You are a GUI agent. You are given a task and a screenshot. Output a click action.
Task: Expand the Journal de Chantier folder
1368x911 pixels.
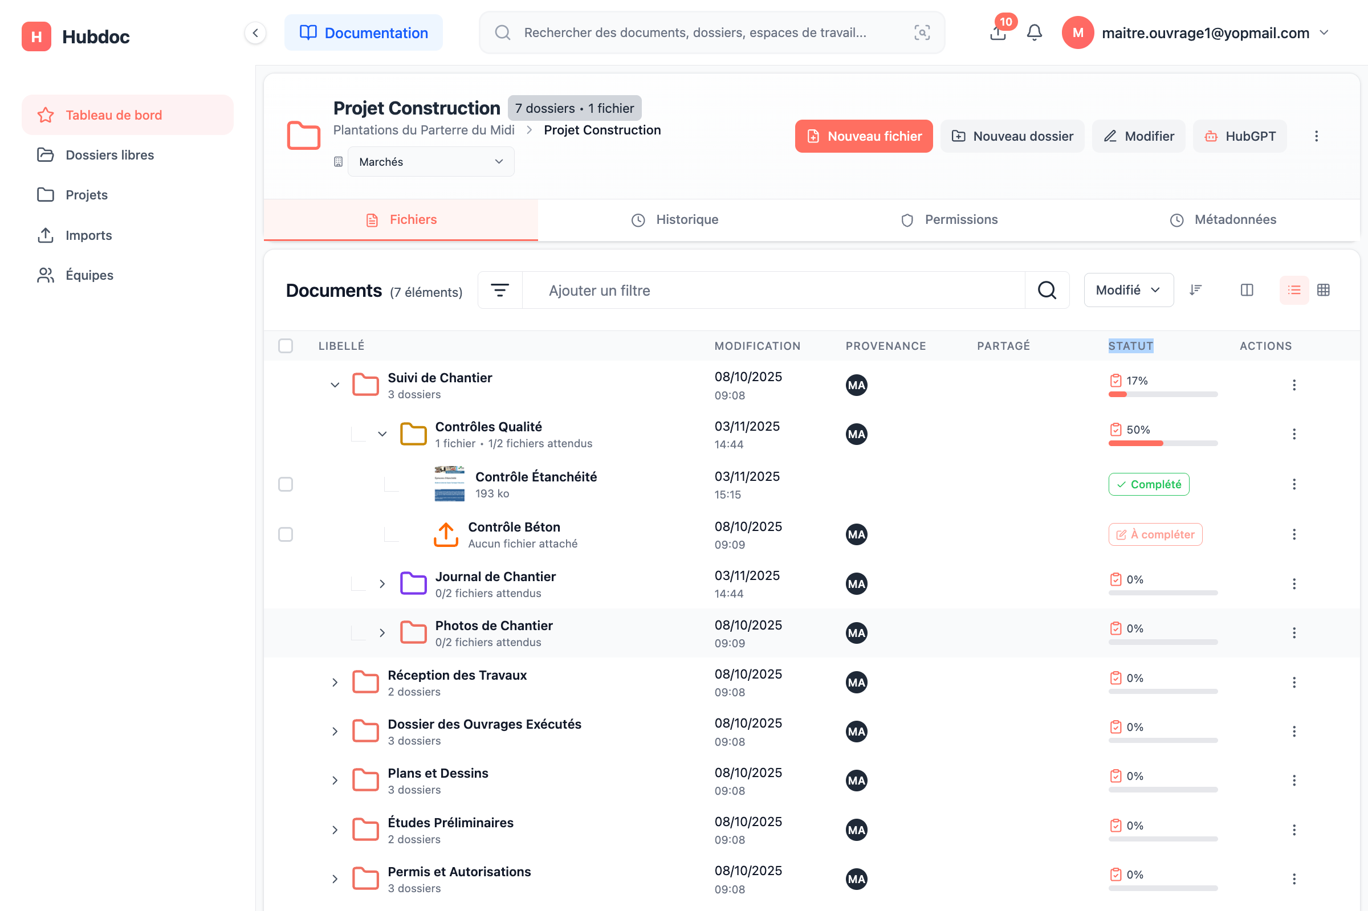(x=382, y=583)
